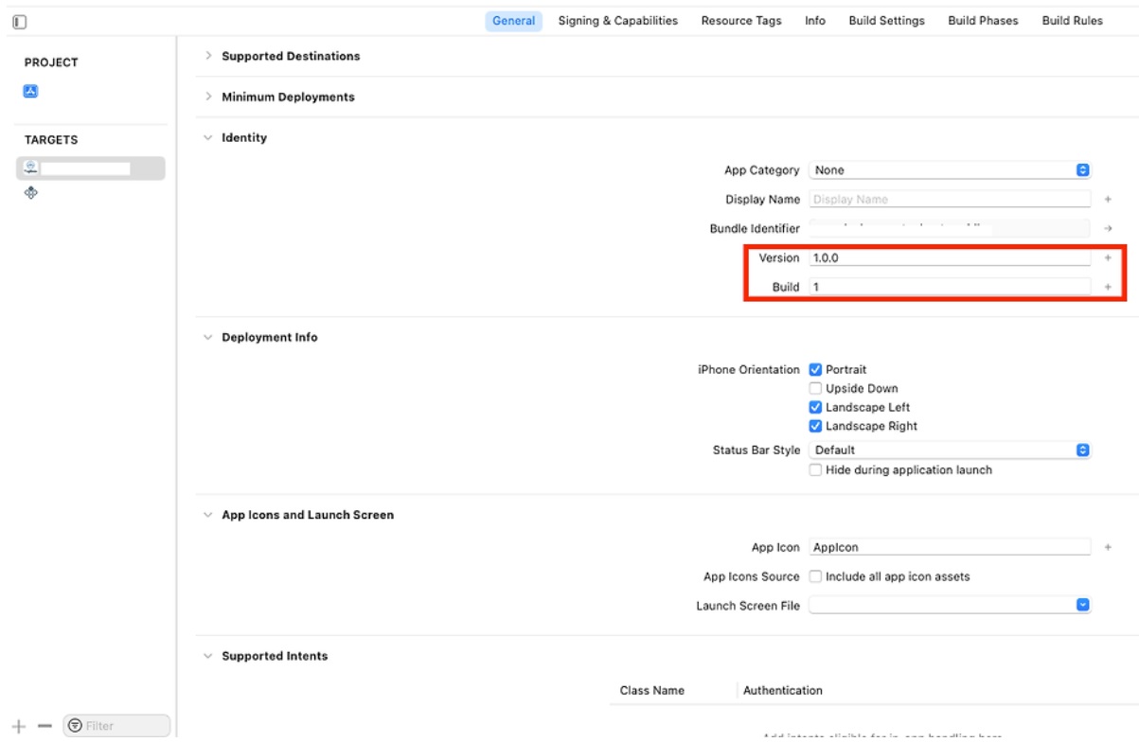This screenshot has width=1139, height=742.
Task: Click the Class Name column header
Action: pos(651,691)
